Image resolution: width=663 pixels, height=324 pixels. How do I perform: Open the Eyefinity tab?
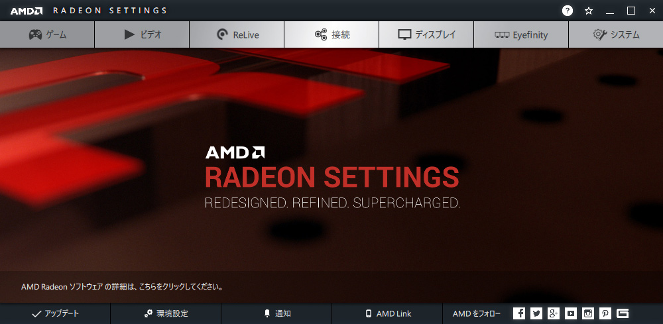(521, 34)
